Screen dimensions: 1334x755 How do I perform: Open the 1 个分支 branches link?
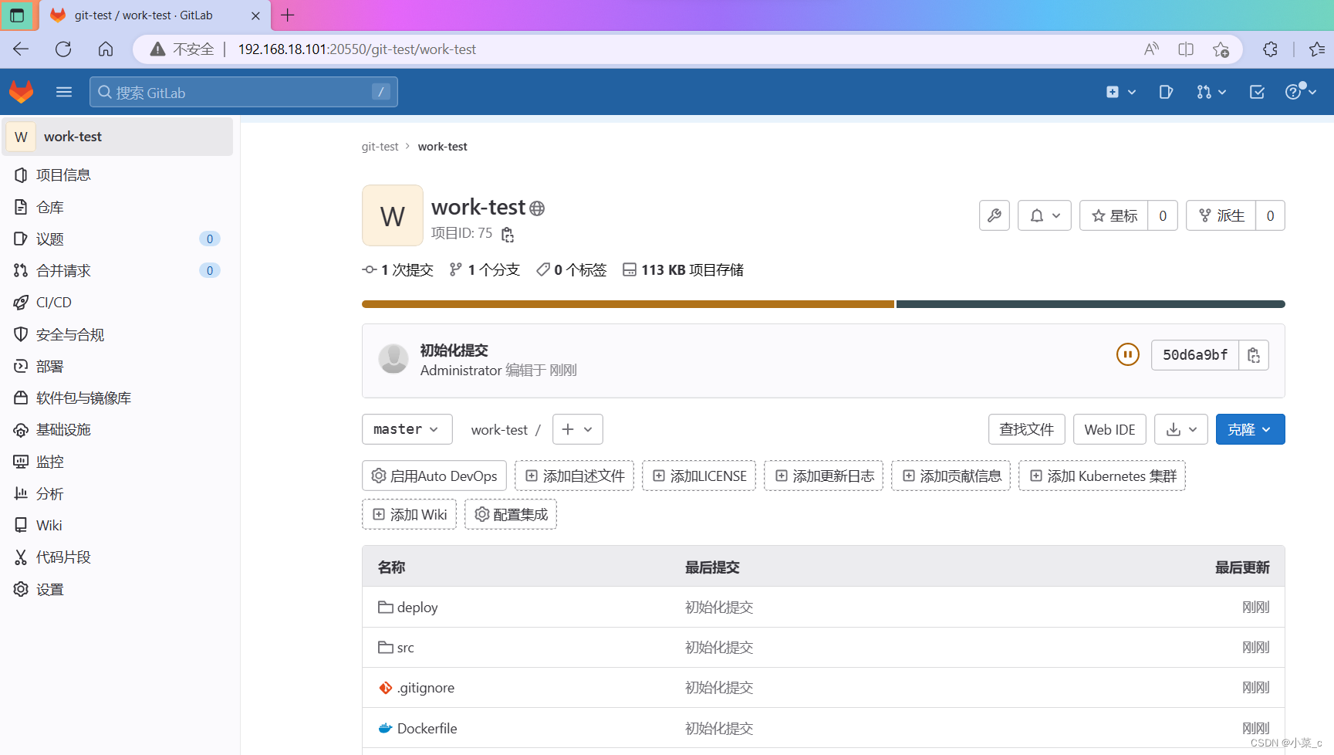(x=485, y=269)
